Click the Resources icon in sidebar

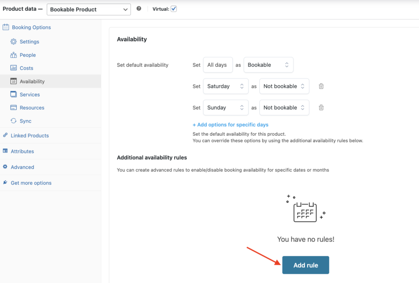pyautogui.click(x=14, y=108)
